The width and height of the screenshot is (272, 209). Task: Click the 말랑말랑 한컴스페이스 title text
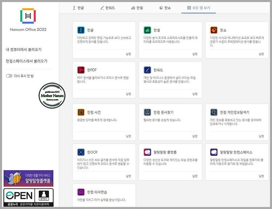point(236,152)
